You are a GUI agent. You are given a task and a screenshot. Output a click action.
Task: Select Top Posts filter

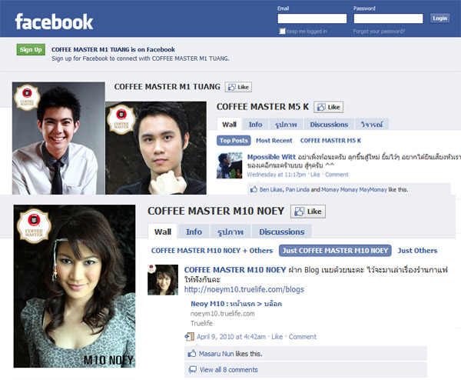pyautogui.click(x=234, y=141)
